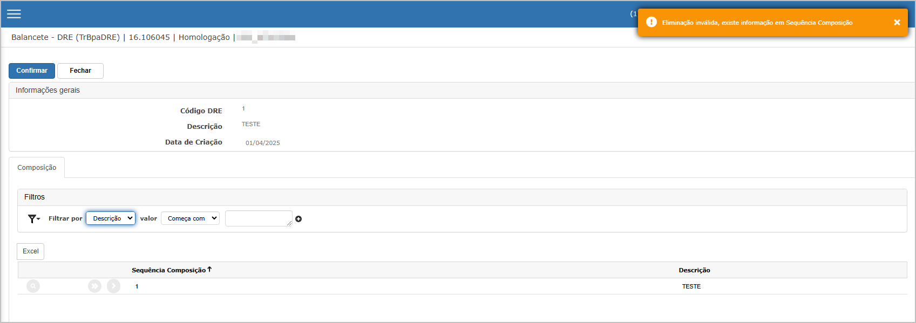Screen dimensions: 916x323
Task: Open the funnel filter options
Action: tap(34, 218)
